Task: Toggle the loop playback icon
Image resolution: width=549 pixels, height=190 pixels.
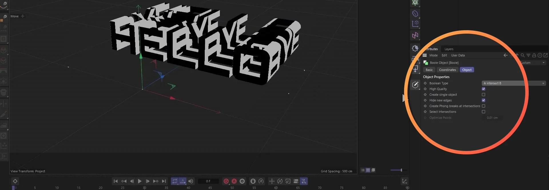Action: click(174, 181)
